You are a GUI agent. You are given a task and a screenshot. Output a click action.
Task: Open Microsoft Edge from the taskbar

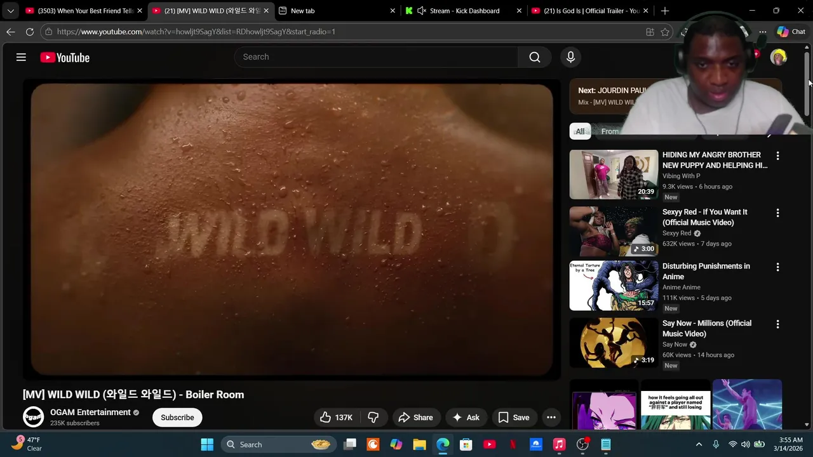coord(443,444)
